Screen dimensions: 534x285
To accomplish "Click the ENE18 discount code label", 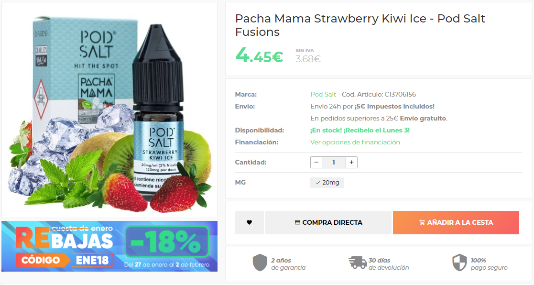I will click(x=92, y=260).
